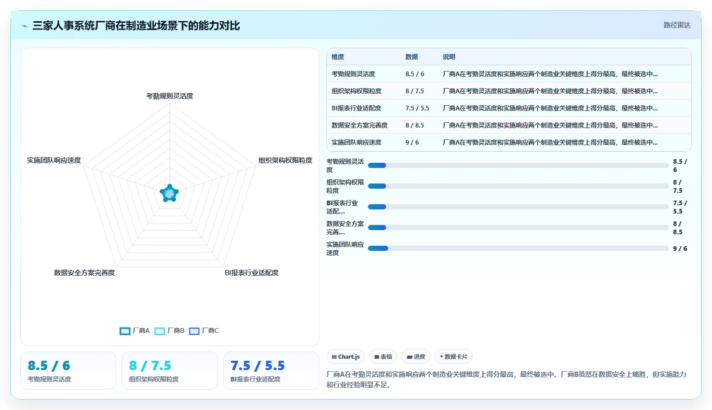
Task: Select the 数据卡片 tag
Action: click(454, 357)
